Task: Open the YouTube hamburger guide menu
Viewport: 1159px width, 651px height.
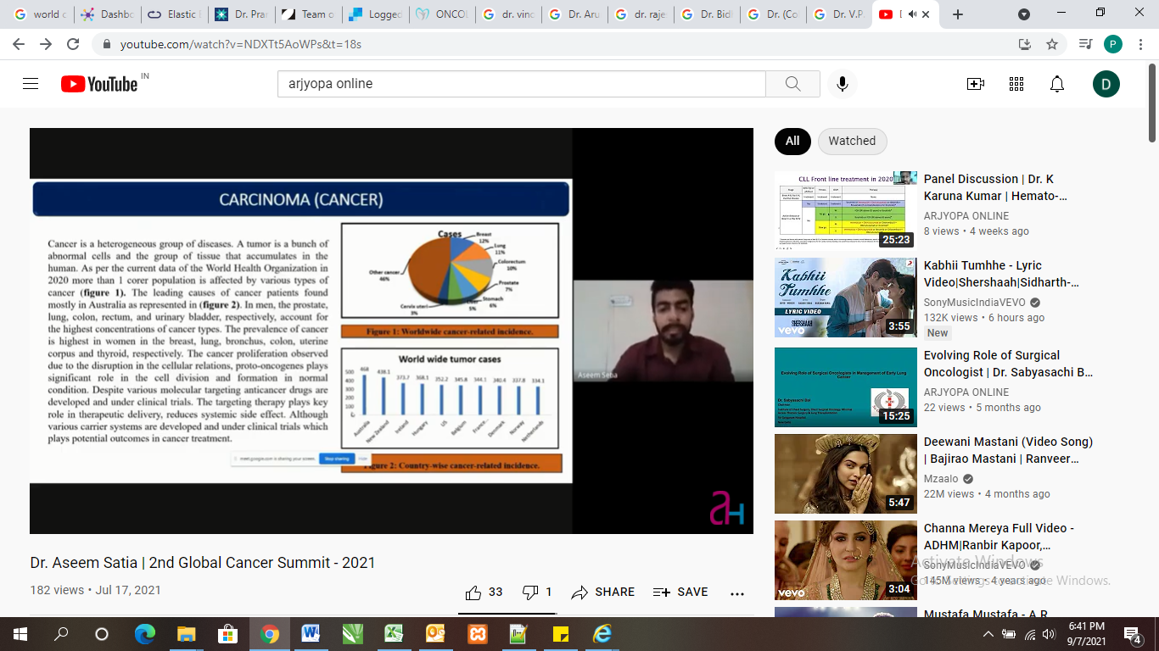Action: [x=31, y=84]
